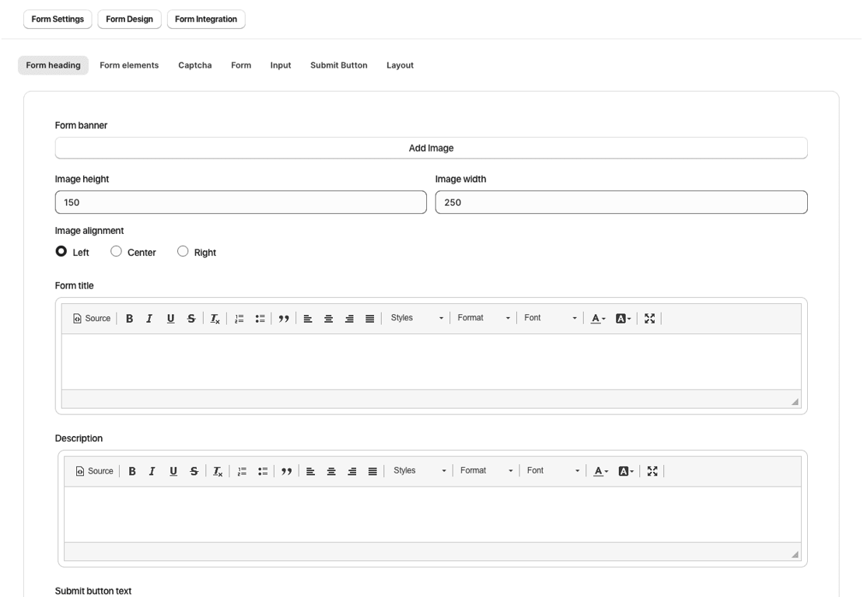This screenshot has width=867, height=597.
Task: Justify text in Form title editor
Action: [x=370, y=319]
